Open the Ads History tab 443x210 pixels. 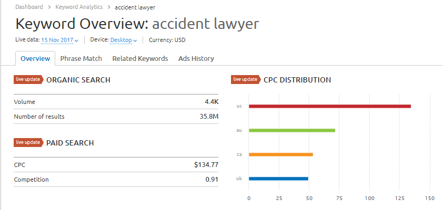click(196, 59)
